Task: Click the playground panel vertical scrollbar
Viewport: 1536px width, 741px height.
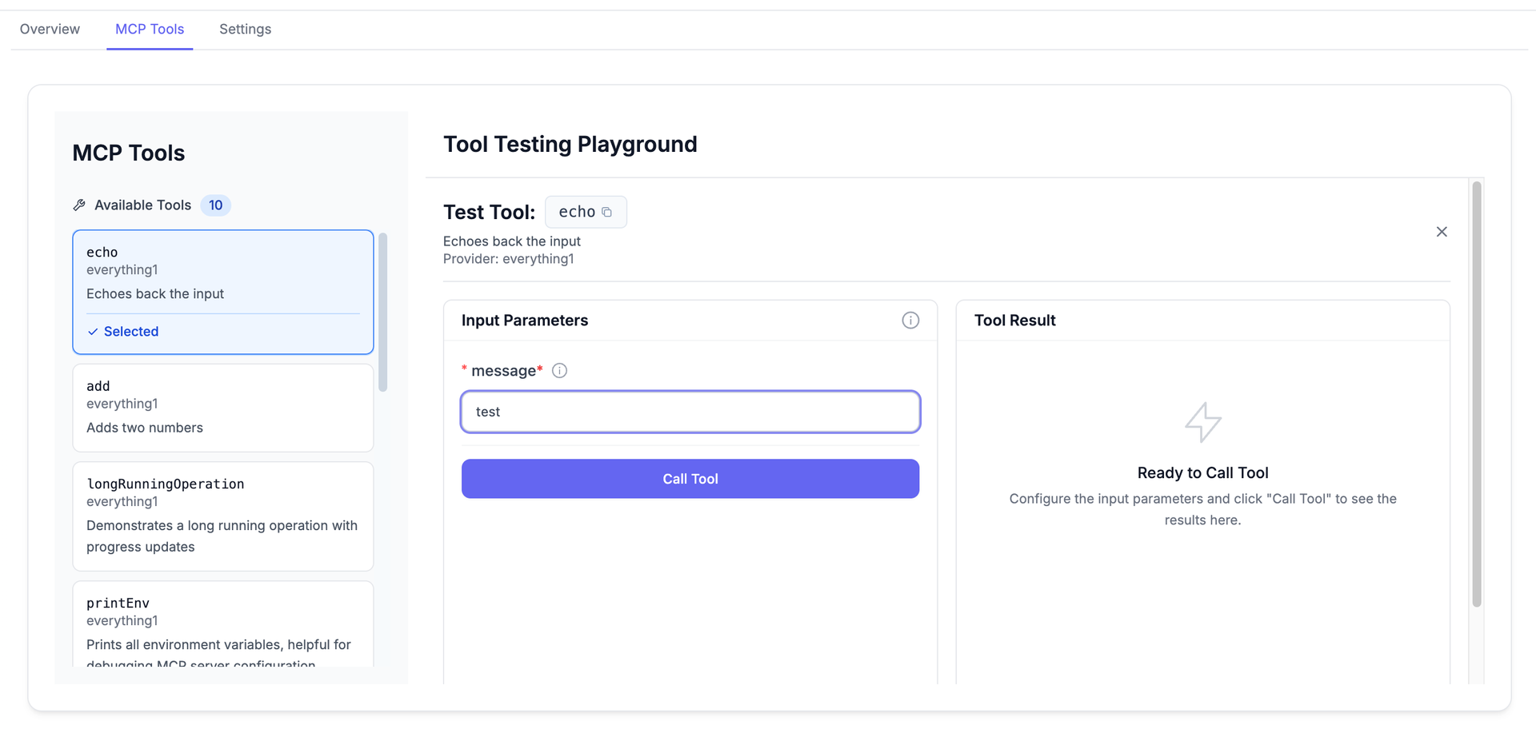Action: tap(1477, 393)
